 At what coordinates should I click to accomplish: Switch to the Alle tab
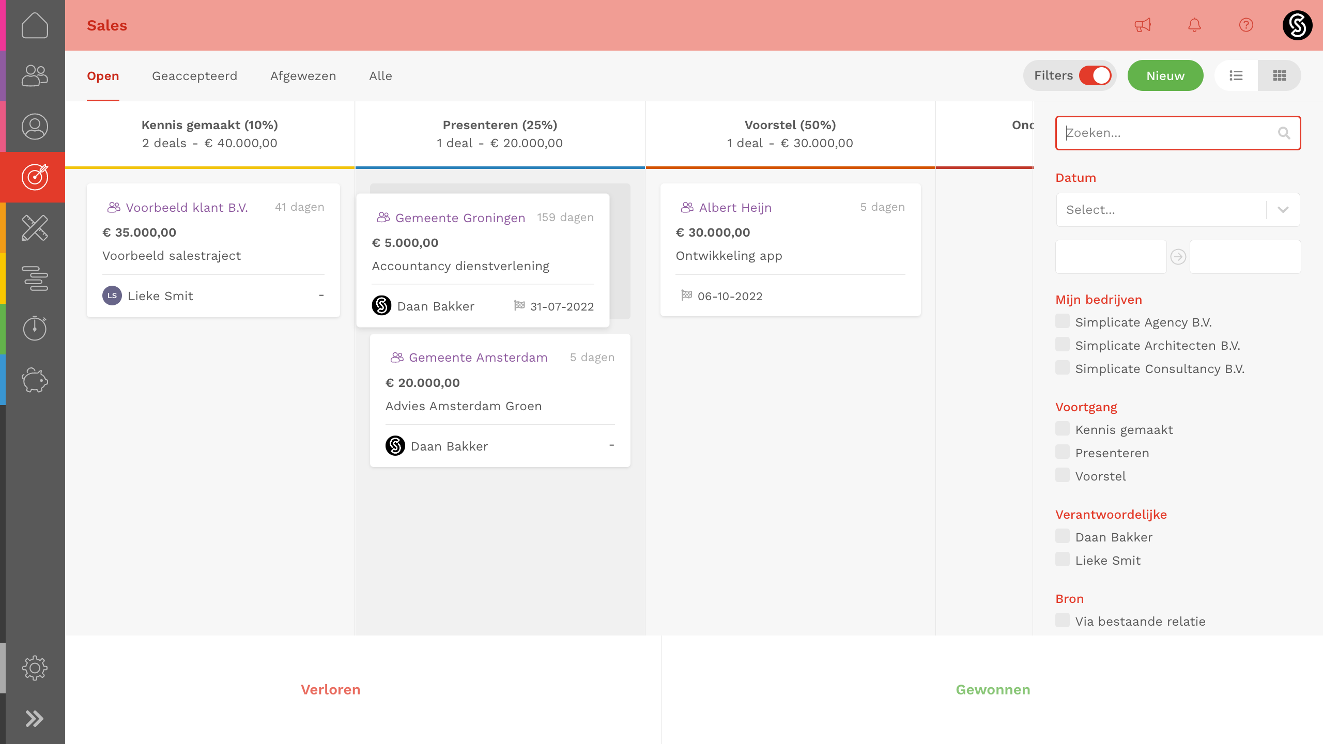pyautogui.click(x=380, y=75)
